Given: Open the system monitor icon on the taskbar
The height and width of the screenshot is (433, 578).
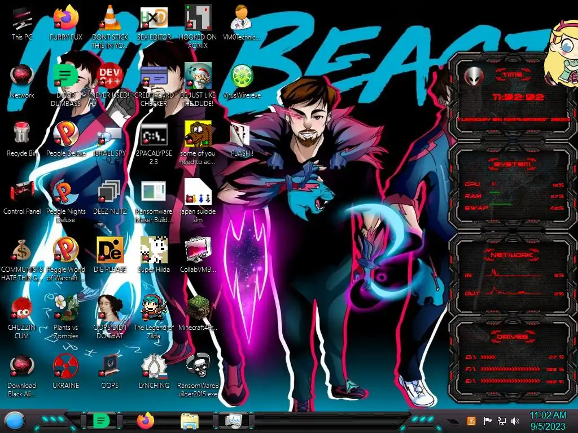Looking at the screenshot, I should click(233, 421).
